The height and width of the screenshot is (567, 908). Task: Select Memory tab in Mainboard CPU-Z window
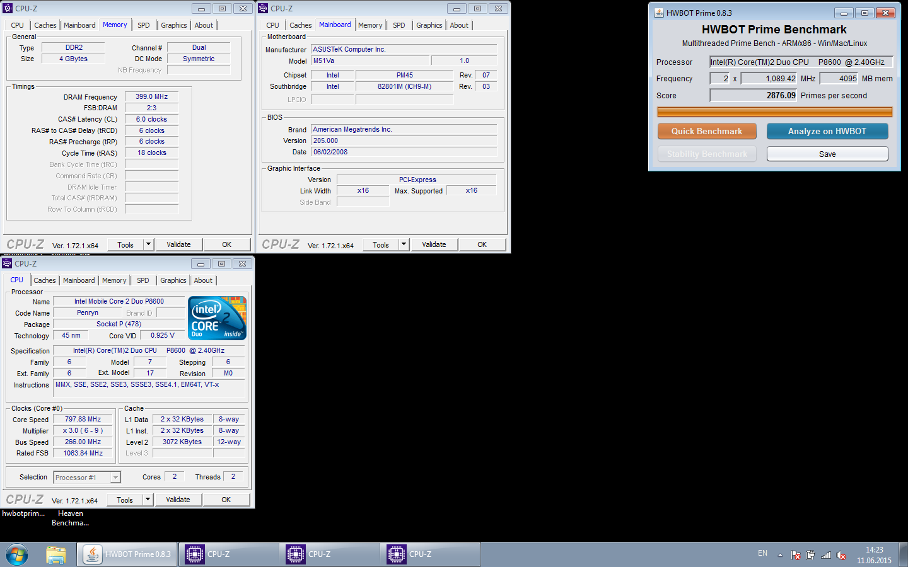[370, 25]
